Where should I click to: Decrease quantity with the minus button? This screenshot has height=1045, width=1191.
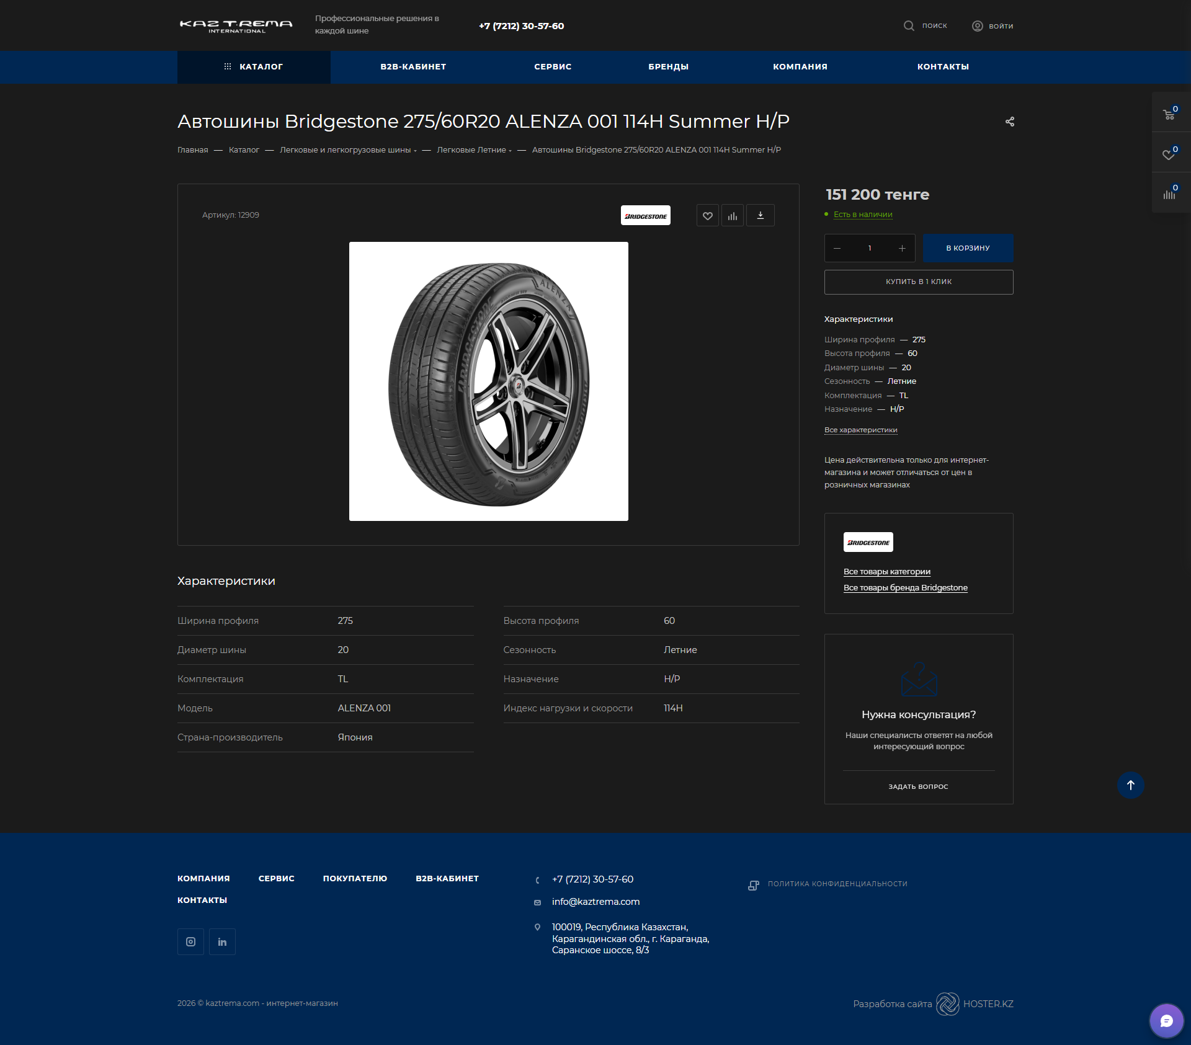tap(837, 248)
